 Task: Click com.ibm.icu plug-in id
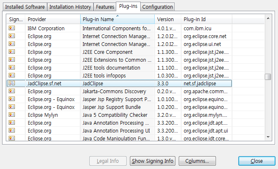(x=197, y=29)
